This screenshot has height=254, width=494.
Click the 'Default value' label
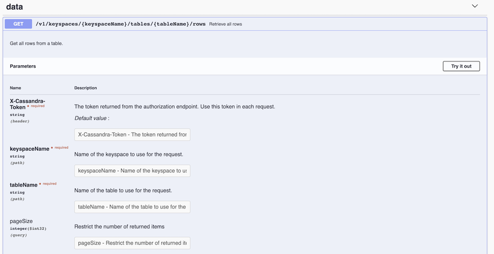92,118
